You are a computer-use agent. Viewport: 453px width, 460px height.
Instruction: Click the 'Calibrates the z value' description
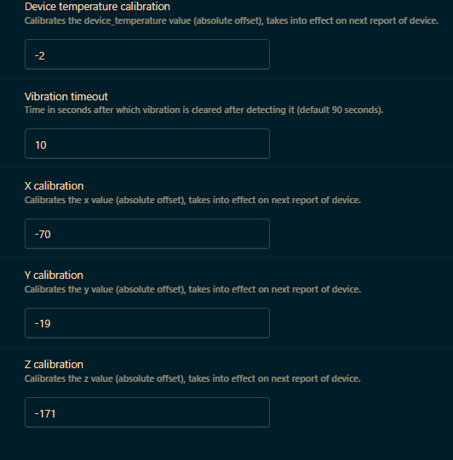pos(192,378)
